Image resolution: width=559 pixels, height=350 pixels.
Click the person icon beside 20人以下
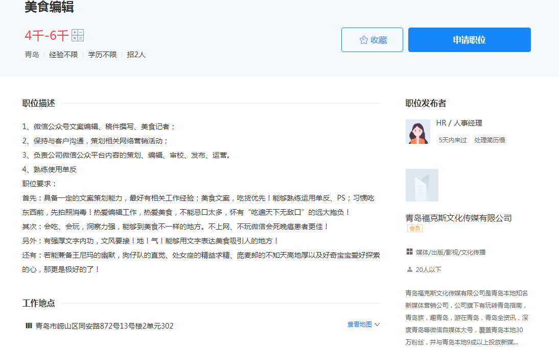click(409, 269)
